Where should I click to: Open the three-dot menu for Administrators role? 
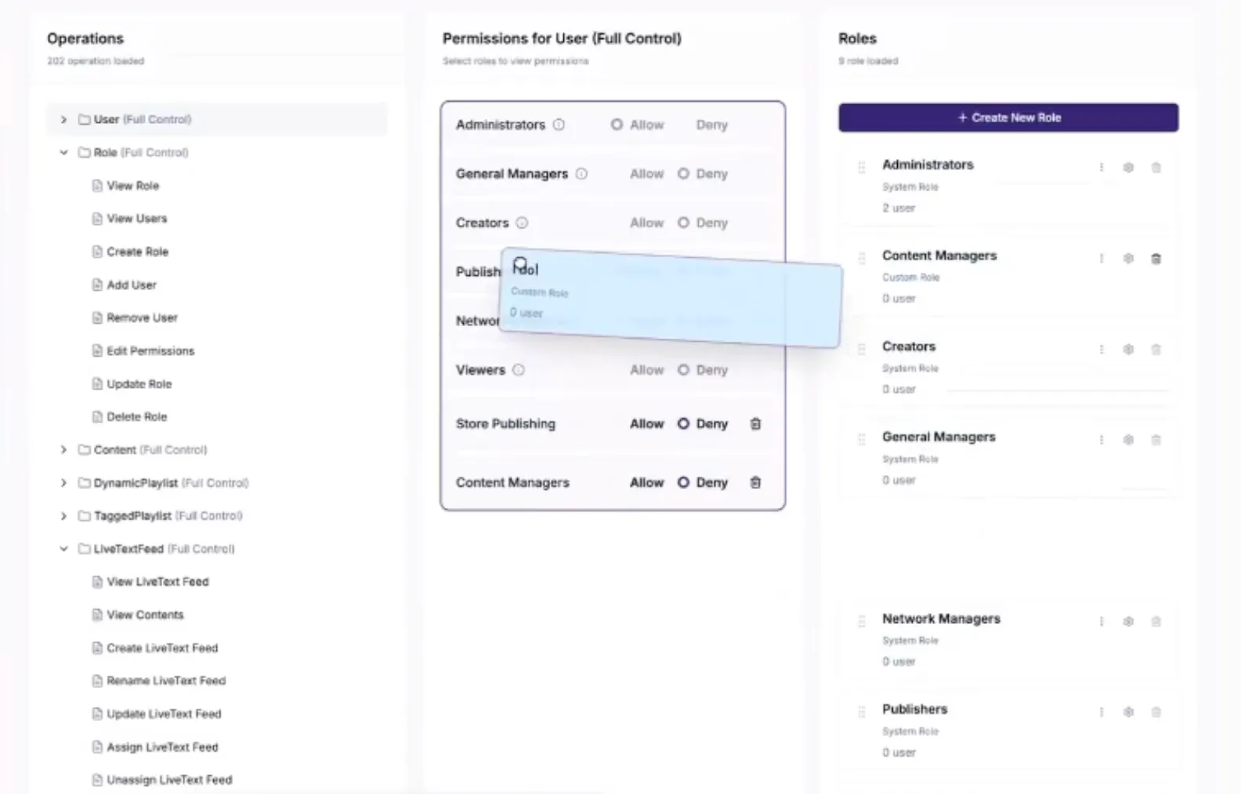coord(1102,168)
